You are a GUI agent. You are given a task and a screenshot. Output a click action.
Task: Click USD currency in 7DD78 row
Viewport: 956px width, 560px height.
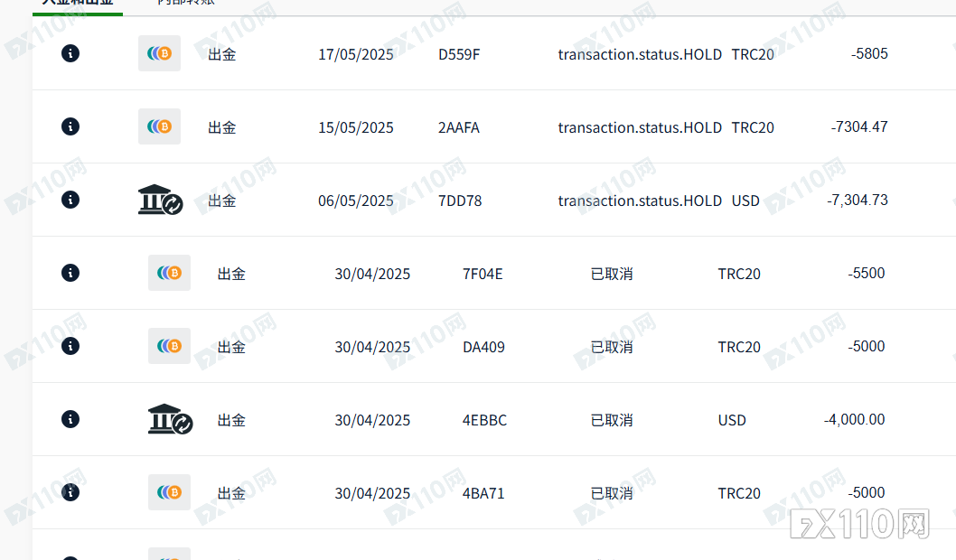(745, 201)
